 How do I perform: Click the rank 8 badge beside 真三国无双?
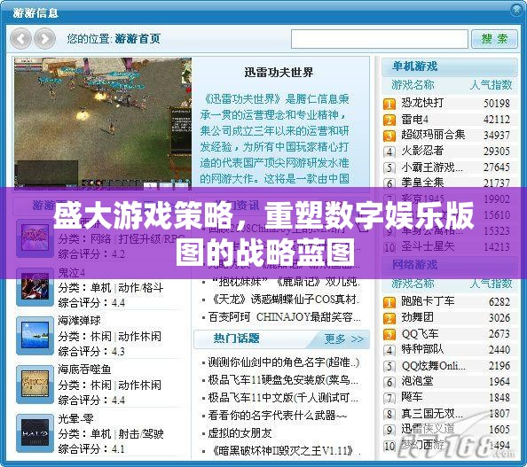tap(389, 414)
